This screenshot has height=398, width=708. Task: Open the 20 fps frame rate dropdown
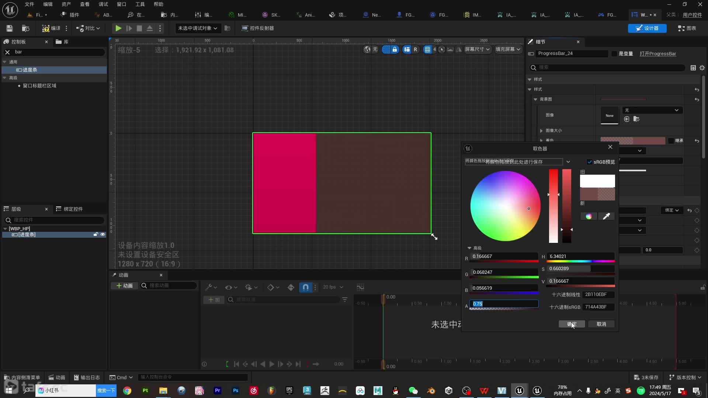[x=333, y=287]
